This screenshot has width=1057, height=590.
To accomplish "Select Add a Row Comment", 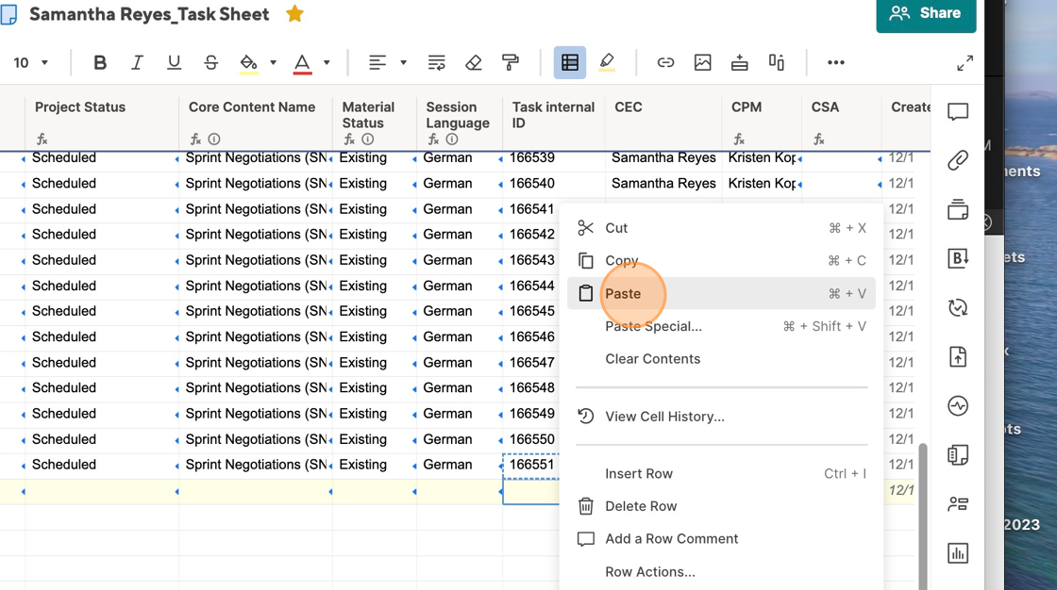I will pos(721,539).
